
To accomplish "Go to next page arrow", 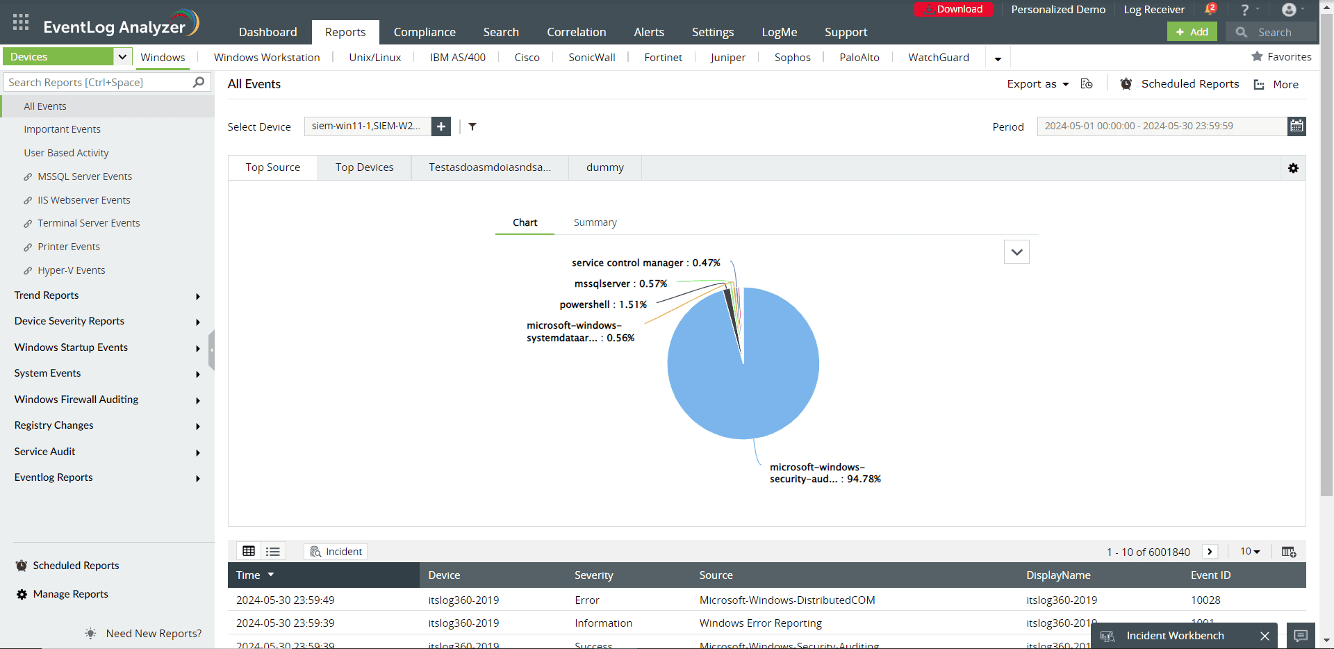I will click(x=1210, y=551).
